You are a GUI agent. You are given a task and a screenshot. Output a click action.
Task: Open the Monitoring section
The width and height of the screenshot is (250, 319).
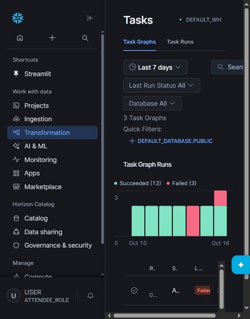pos(52,160)
